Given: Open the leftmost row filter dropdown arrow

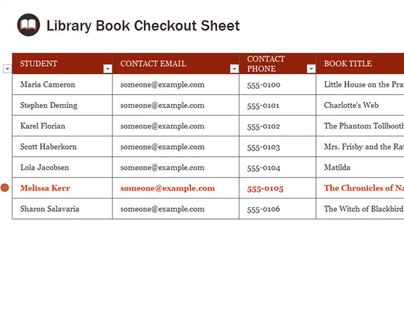Looking at the screenshot, I should pos(7,68).
